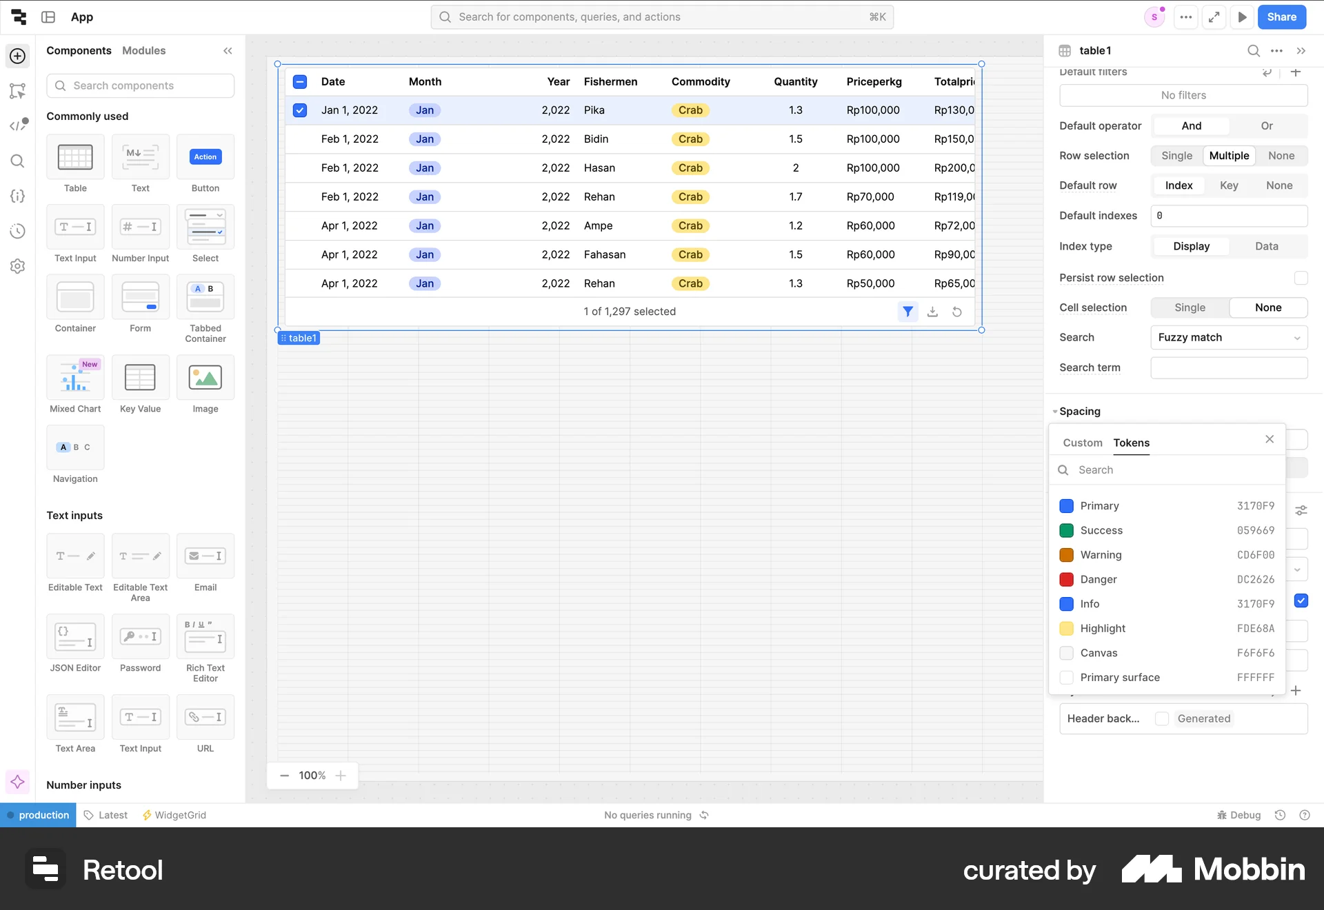The width and height of the screenshot is (1324, 910).
Task: Open the Fuzzy match search dropdown
Action: [1229, 337]
